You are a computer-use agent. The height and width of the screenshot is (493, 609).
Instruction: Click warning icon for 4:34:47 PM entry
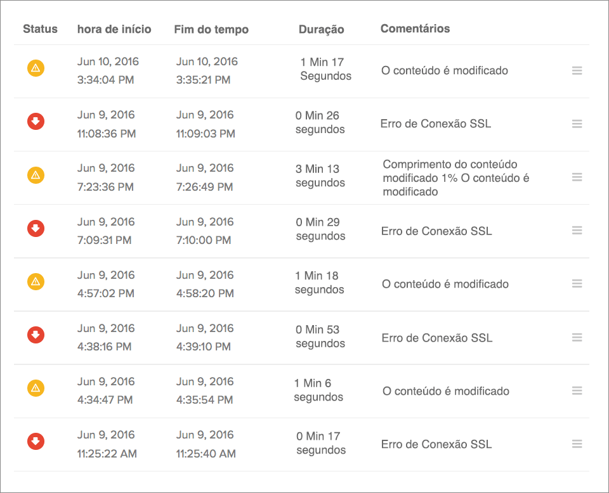point(36,388)
